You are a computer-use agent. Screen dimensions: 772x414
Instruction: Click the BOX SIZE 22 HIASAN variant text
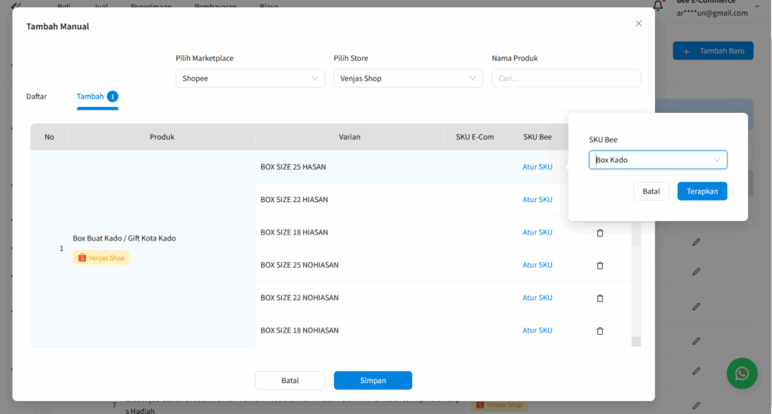294,199
